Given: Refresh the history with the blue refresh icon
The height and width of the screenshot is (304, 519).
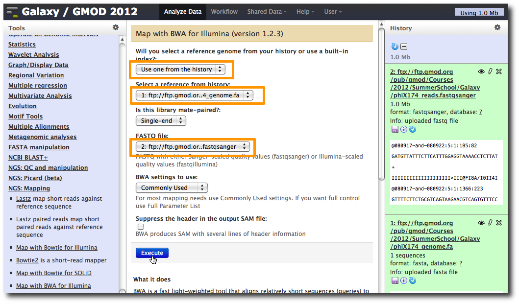Looking at the screenshot, I should pos(395,47).
